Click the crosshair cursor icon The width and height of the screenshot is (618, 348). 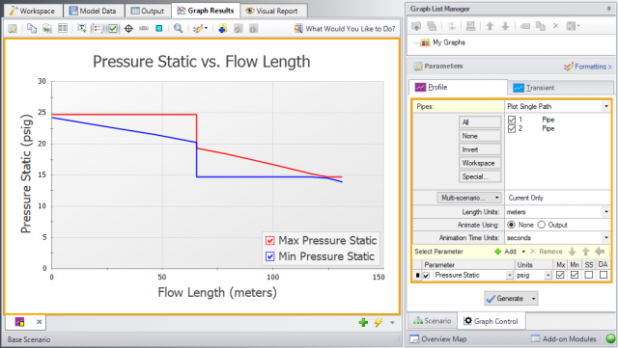click(128, 28)
